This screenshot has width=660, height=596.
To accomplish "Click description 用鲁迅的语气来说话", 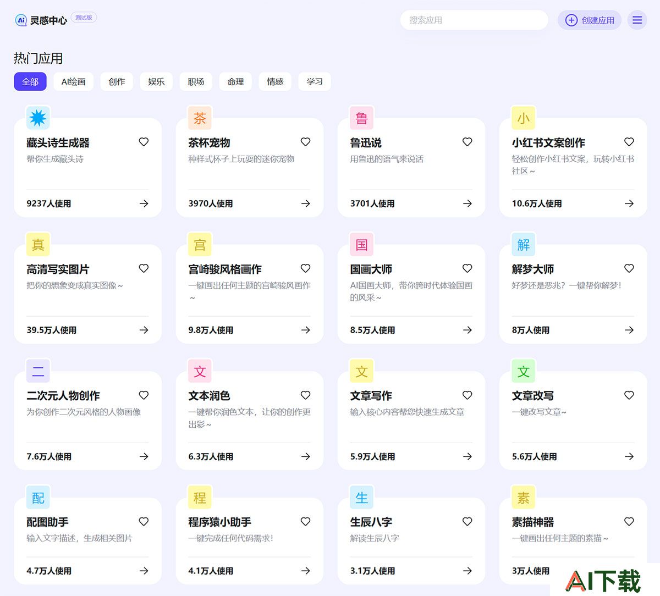I will point(387,159).
